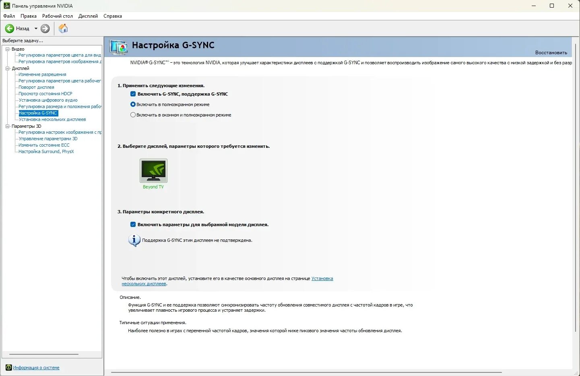Viewport: 580px width, 376px height.
Task: Select 'Поворот дисплея' in task tree
Action: tap(36, 87)
